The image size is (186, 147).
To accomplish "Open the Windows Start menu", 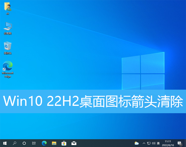I will (5, 143).
